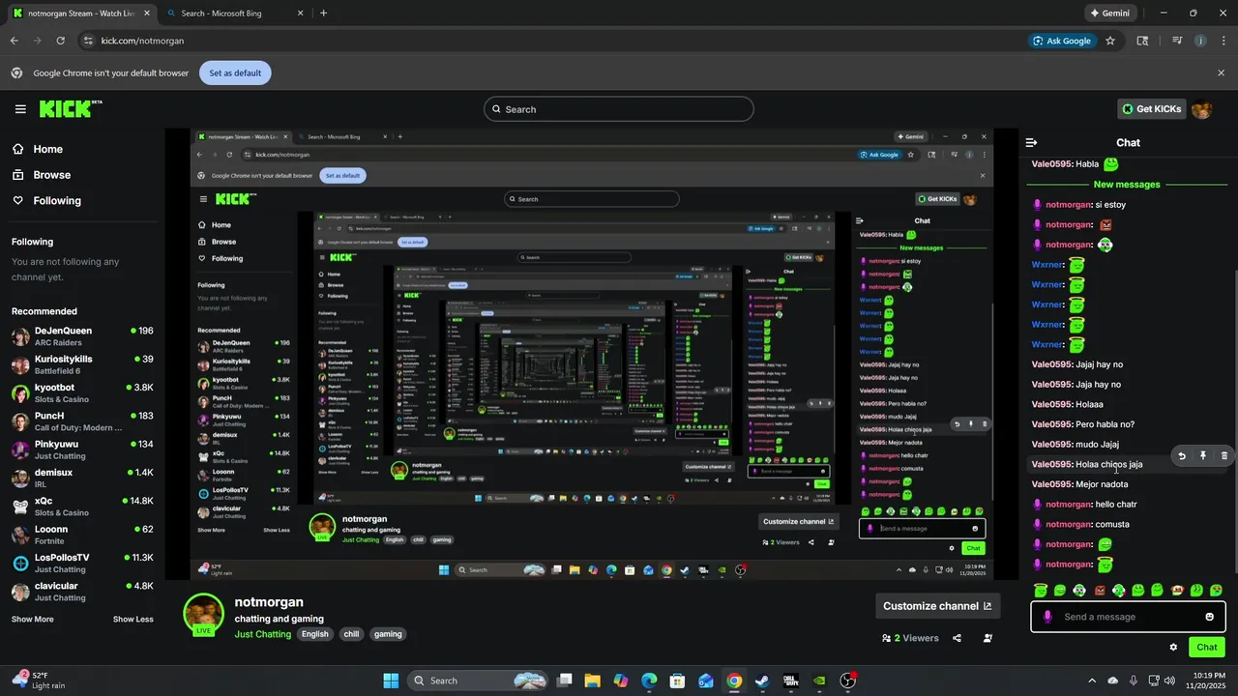Collapse the chat panel with arrow icon
This screenshot has width=1238, height=696.
point(1032,142)
